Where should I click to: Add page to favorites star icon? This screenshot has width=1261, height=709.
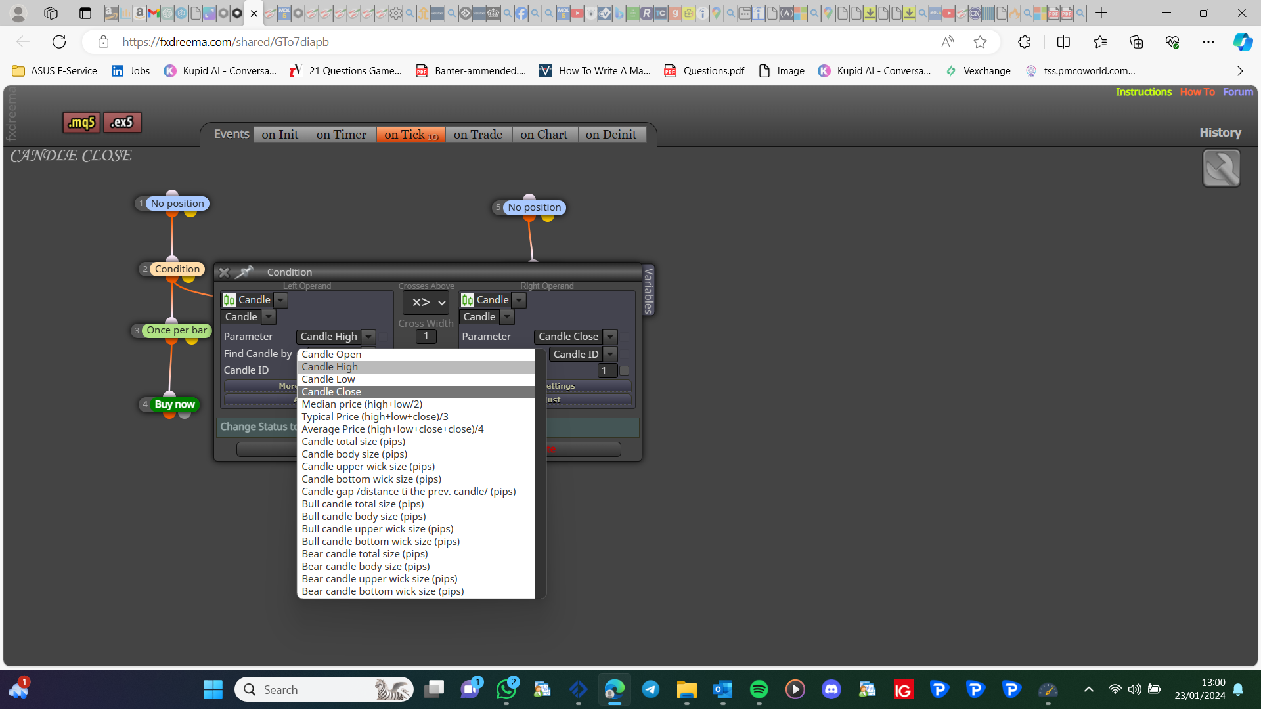[980, 42]
